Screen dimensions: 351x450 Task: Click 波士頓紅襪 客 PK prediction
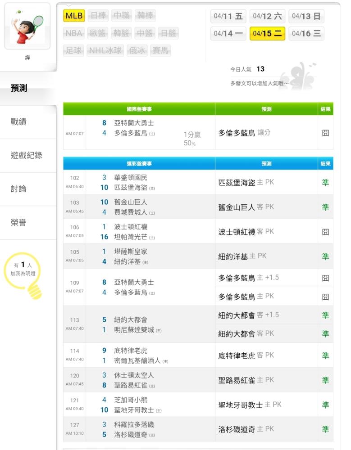pos(246,232)
